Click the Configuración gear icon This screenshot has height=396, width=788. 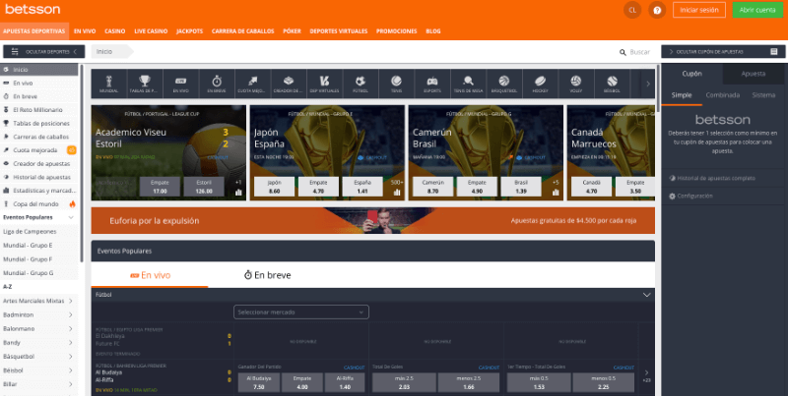pos(672,196)
